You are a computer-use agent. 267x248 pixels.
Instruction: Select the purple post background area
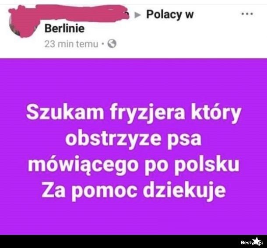coord(133,147)
